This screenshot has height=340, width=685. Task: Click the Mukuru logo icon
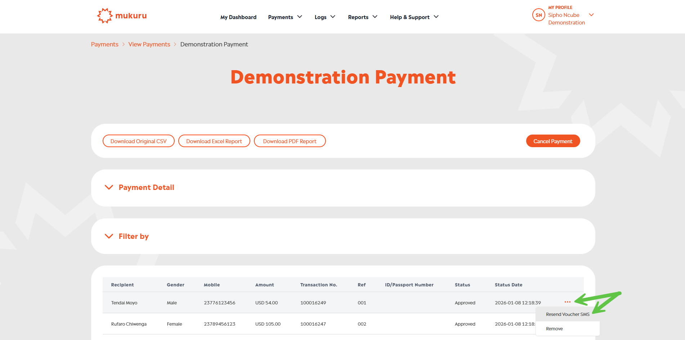click(105, 16)
